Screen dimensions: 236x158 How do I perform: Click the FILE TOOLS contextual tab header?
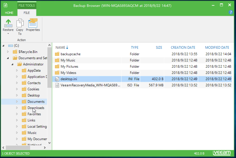27,5
